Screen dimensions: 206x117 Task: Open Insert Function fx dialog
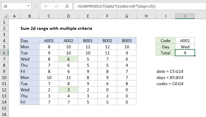tap(67, 6)
